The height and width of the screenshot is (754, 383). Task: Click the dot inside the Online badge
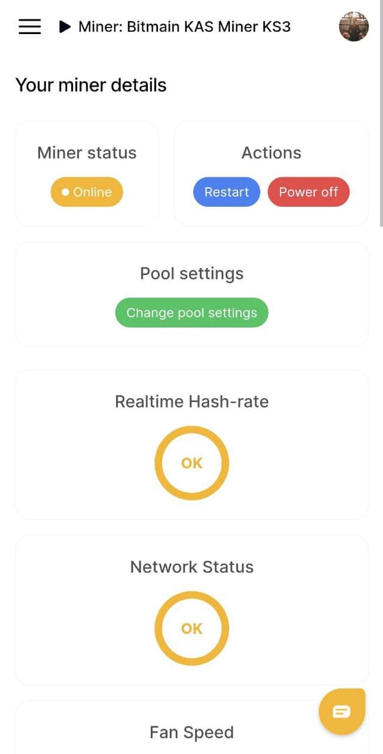66,192
